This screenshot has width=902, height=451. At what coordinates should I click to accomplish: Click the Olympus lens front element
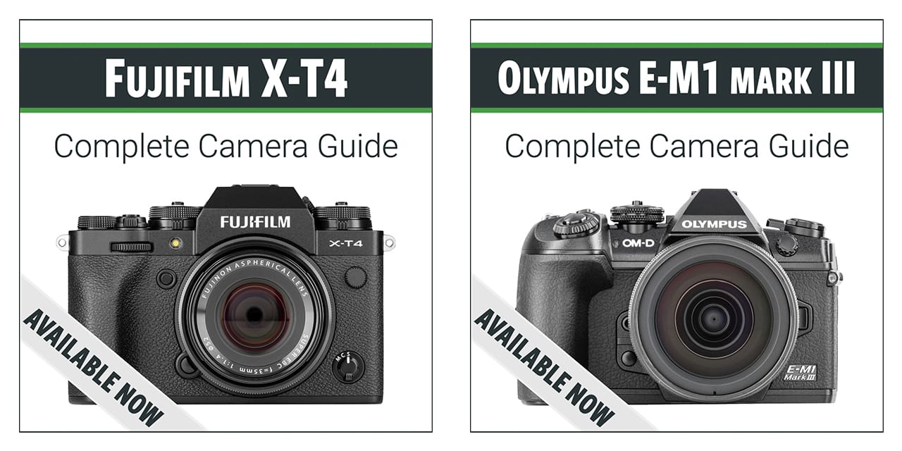(714, 319)
